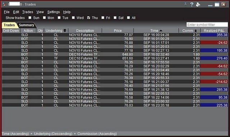Enable the Fri show trades checkbox

pos(103,18)
